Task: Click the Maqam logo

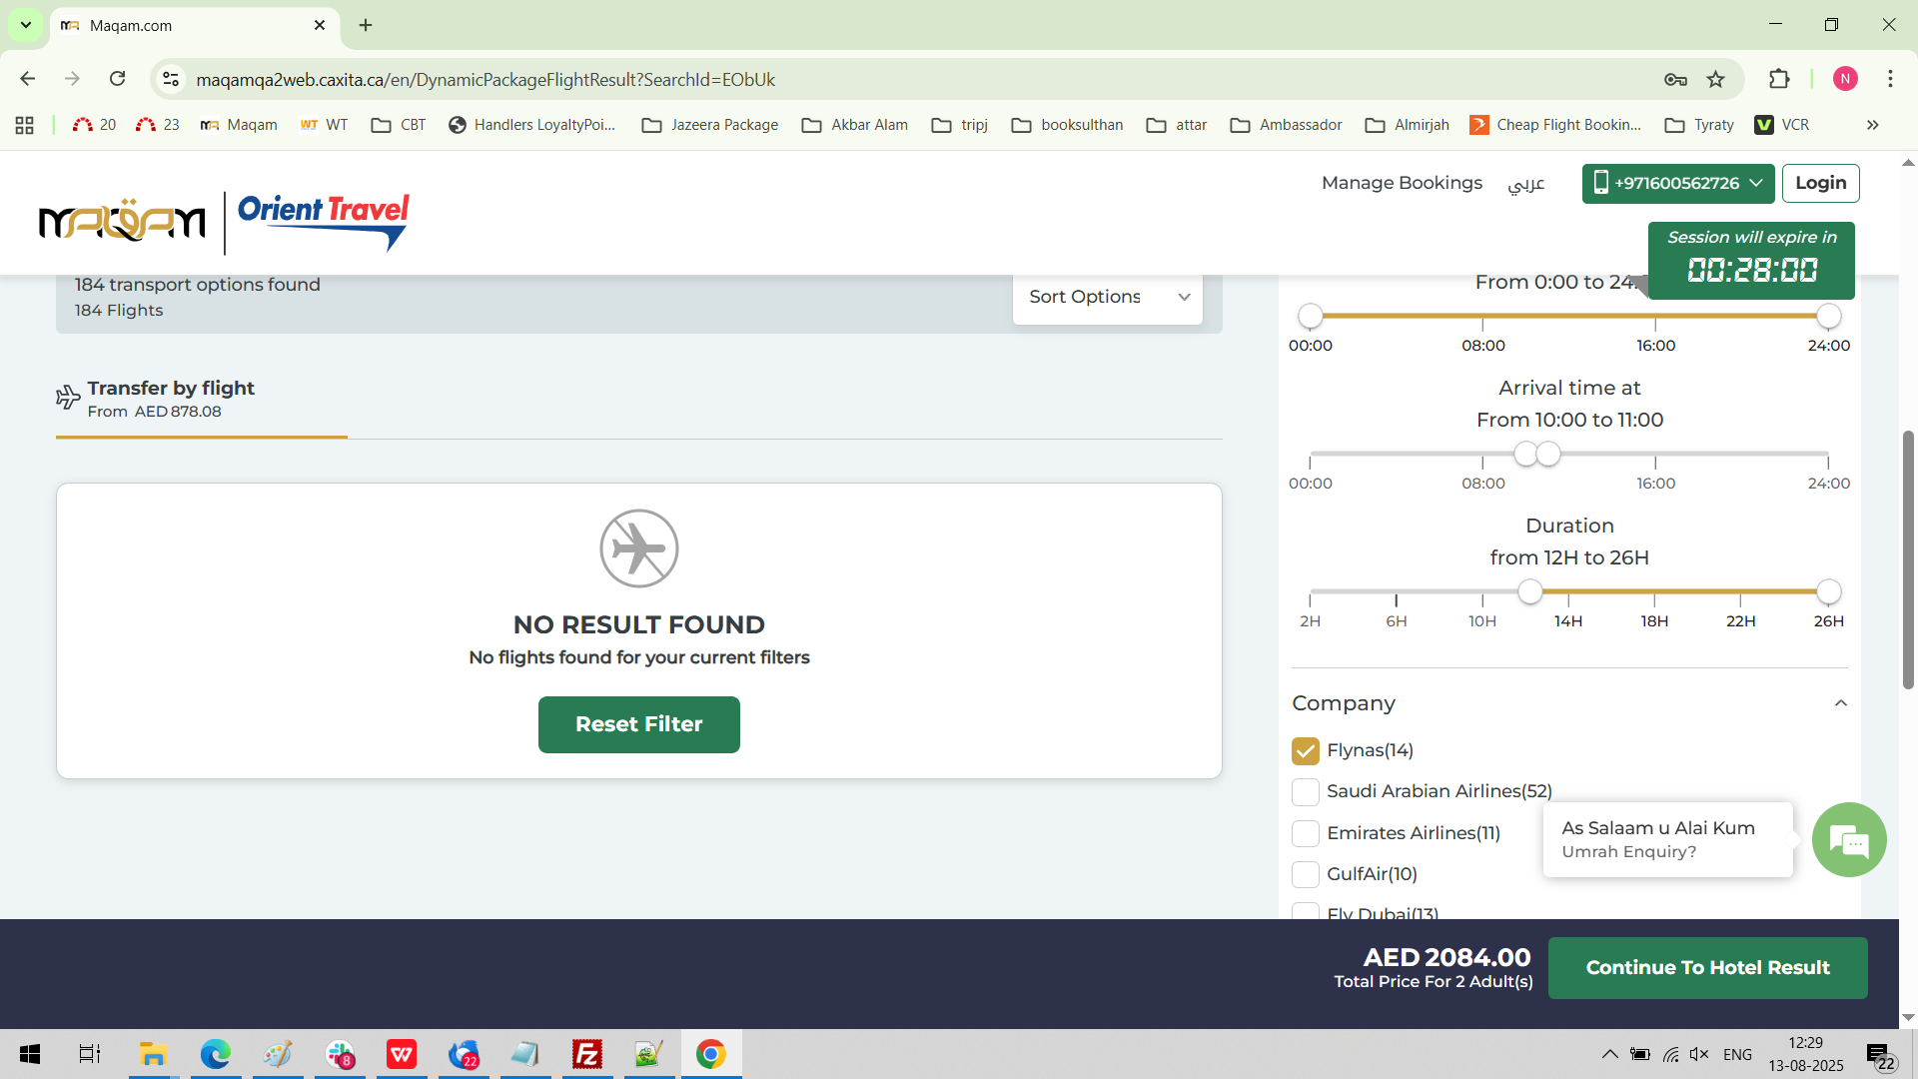Action: 122,221
